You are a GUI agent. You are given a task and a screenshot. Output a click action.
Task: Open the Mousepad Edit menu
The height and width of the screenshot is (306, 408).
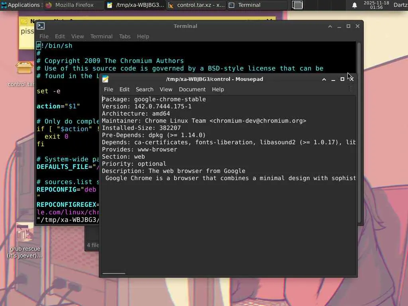pyautogui.click(x=124, y=89)
